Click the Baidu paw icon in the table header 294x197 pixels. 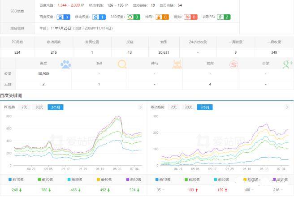coord(66,64)
